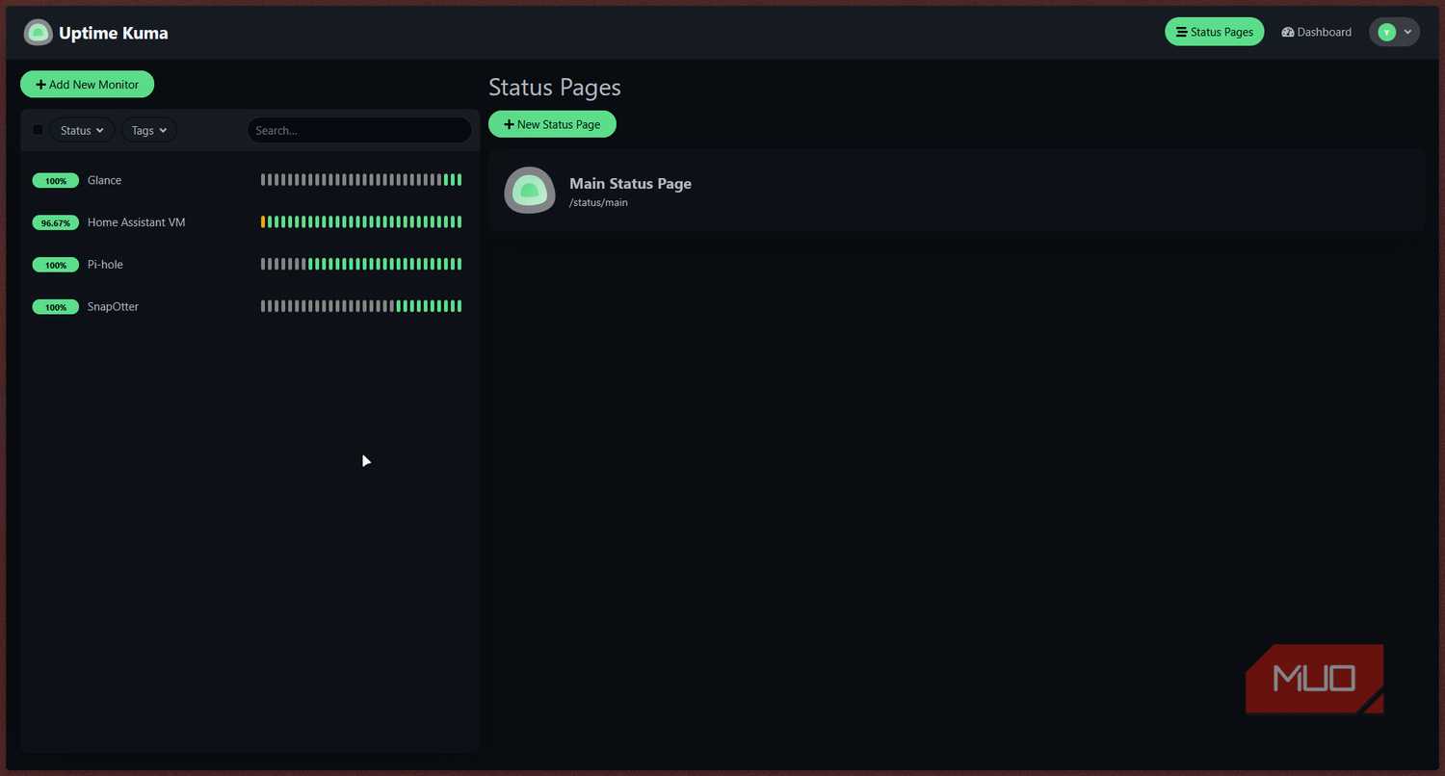Click the SnapOtter heartbeat bar

pyautogui.click(x=361, y=307)
